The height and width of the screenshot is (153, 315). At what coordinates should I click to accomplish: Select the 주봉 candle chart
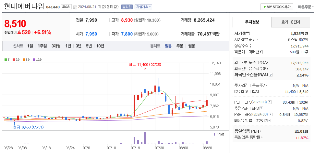coord(180,46)
